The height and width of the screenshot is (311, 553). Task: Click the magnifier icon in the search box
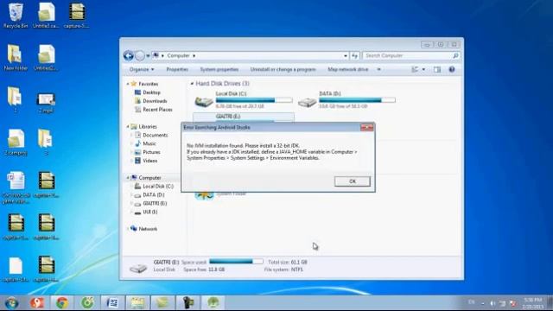(455, 55)
